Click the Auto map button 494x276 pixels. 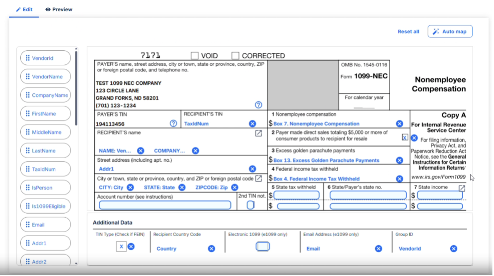450,32
